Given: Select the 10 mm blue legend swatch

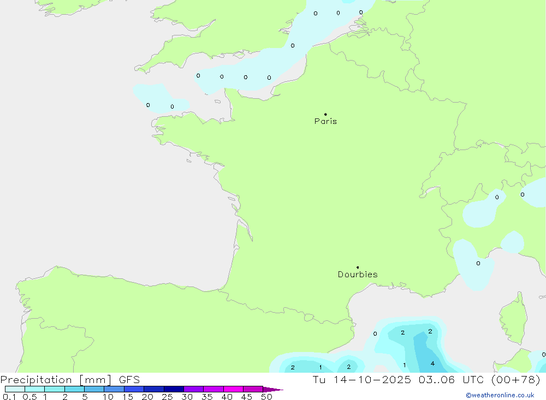Looking at the screenshot, I should [114, 389].
